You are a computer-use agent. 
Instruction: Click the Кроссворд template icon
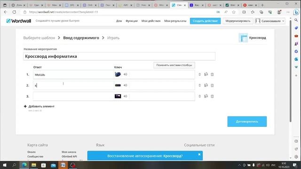tap(243, 38)
